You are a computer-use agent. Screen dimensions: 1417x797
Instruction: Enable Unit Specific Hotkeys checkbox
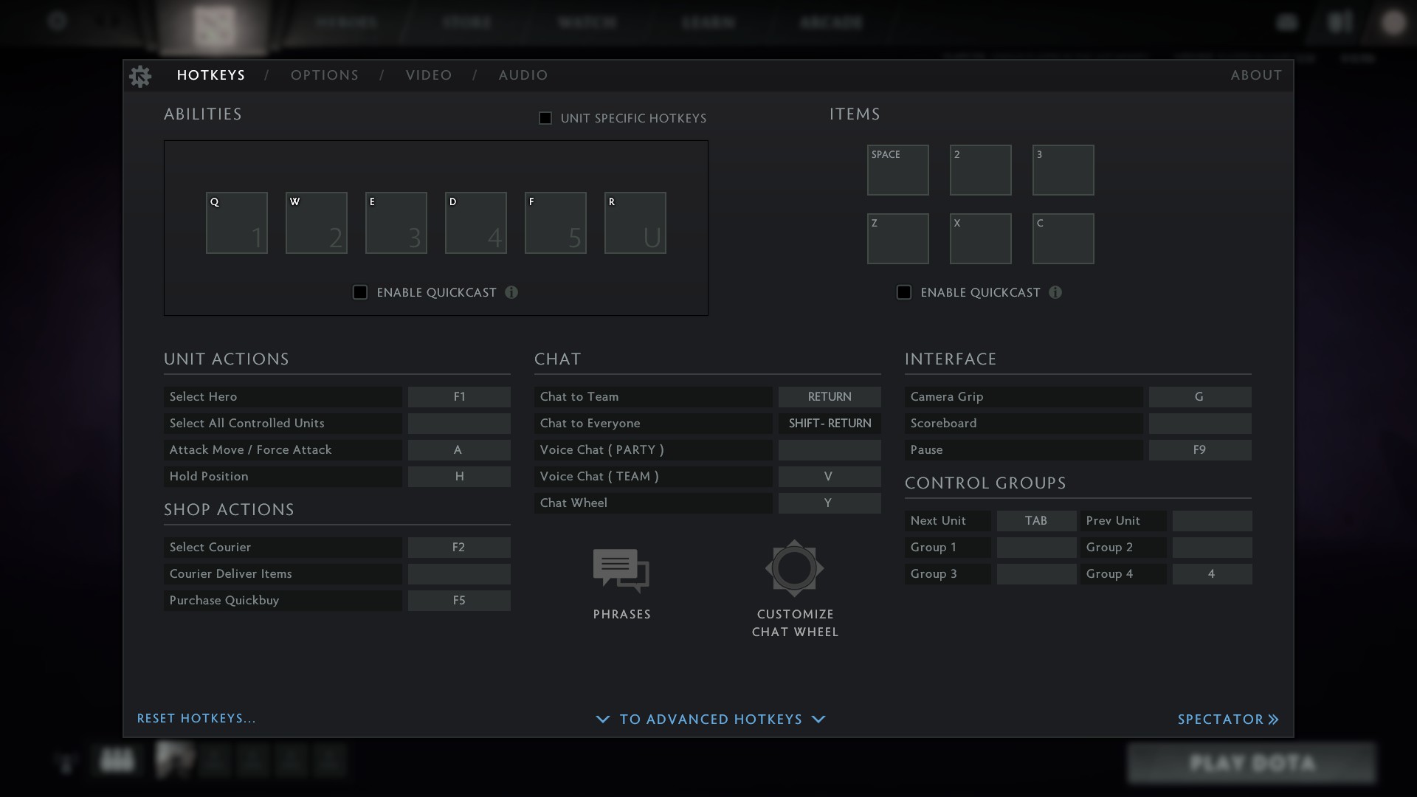[x=545, y=118]
